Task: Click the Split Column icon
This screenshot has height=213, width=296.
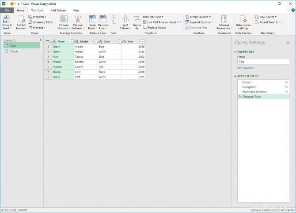Action: 125,19
